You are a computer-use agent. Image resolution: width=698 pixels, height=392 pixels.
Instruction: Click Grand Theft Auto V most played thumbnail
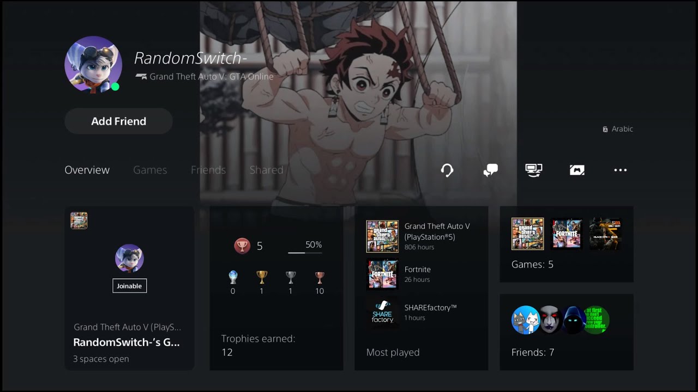pyautogui.click(x=382, y=236)
